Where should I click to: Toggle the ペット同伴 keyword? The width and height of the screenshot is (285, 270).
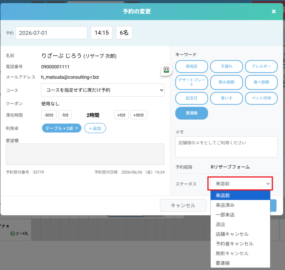(x=261, y=98)
